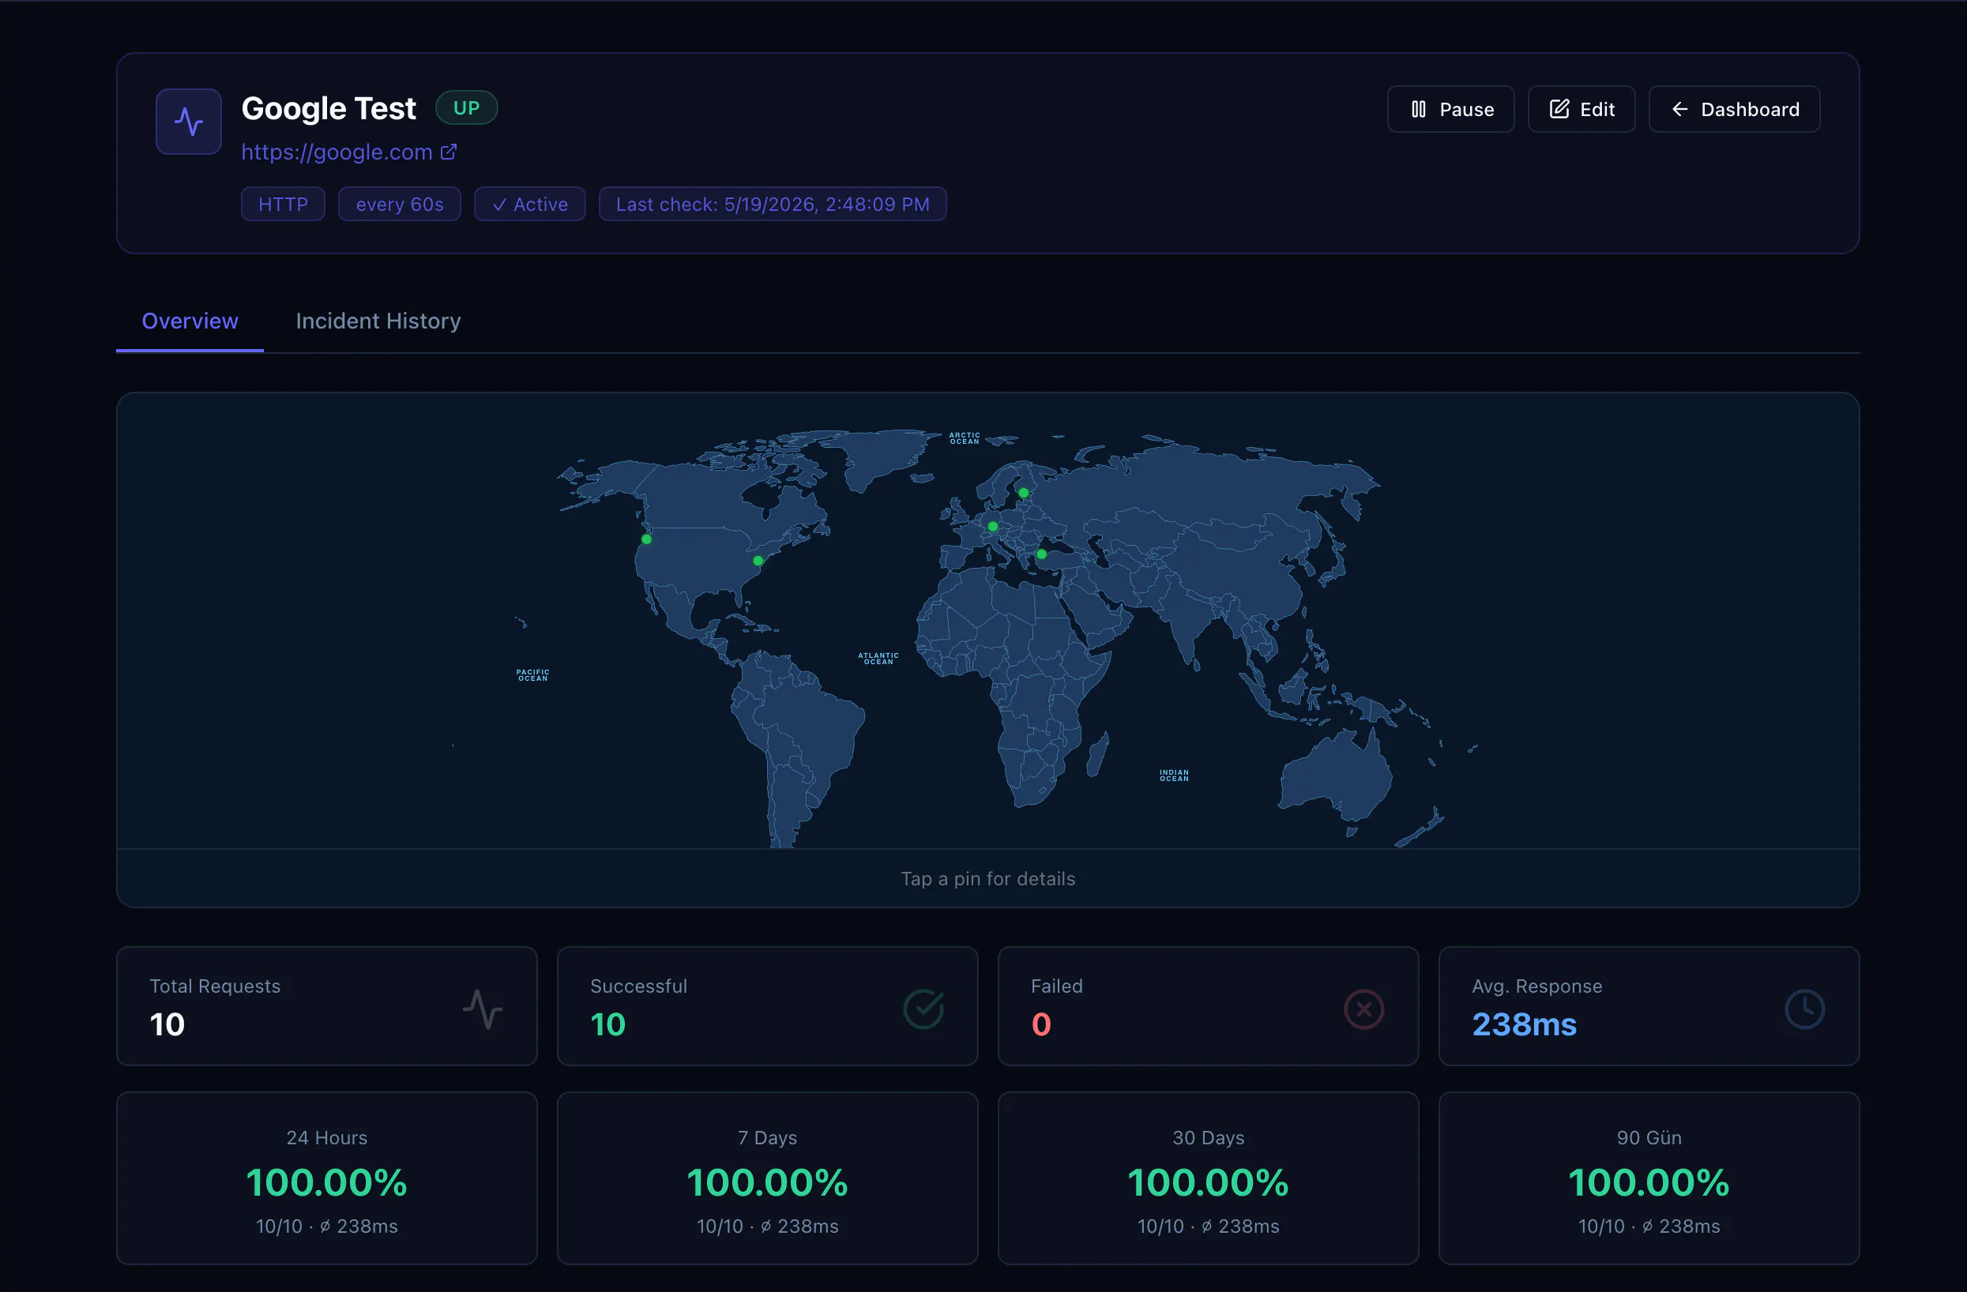
Task: Select the US east coast map pin
Action: (x=758, y=561)
